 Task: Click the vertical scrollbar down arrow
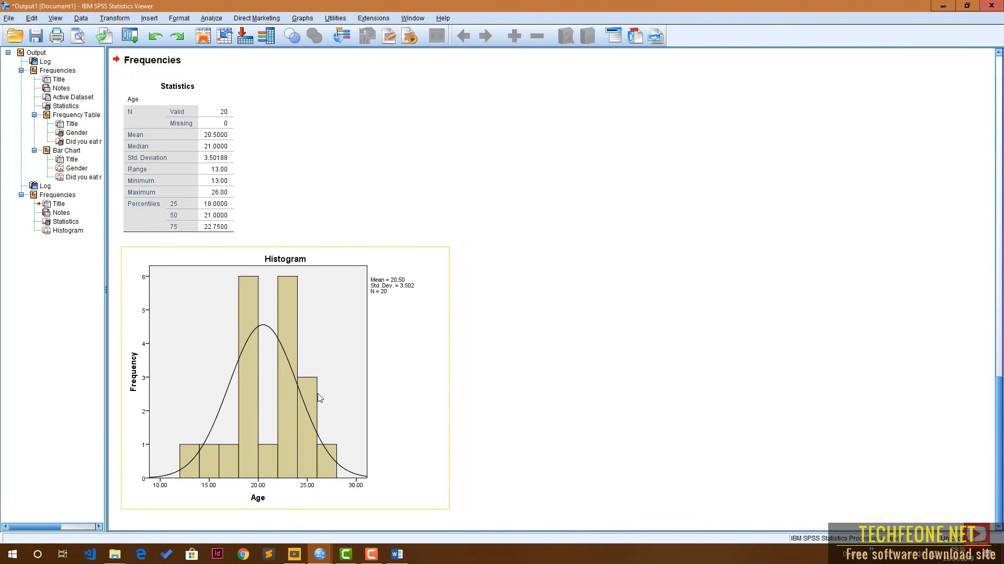tap(999, 527)
